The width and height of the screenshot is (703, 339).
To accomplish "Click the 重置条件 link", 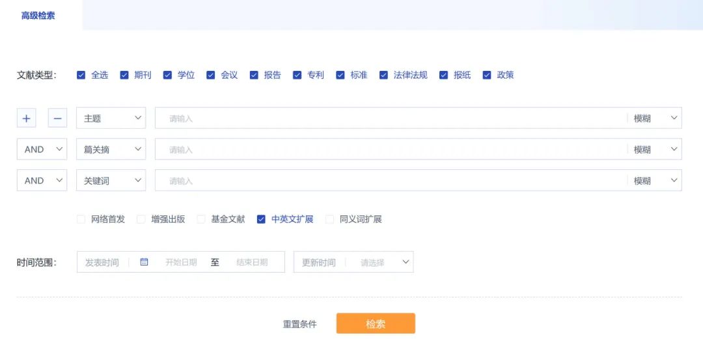I will tap(299, 324).
